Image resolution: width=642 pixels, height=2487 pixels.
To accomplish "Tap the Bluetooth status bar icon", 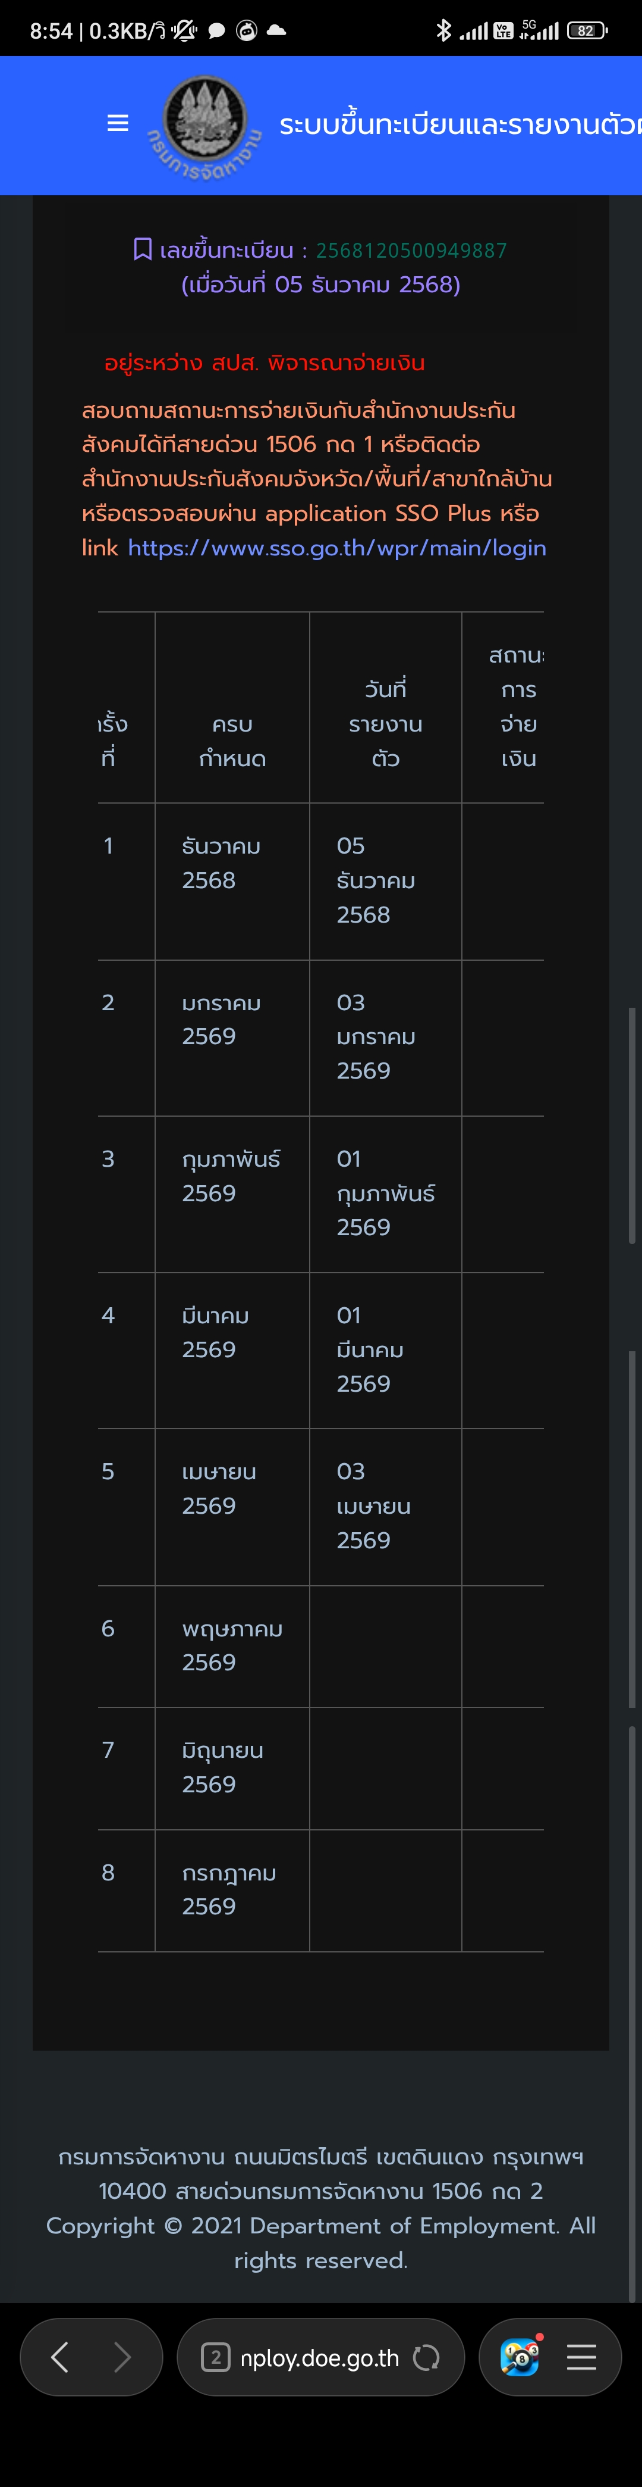I will point(443,31).
